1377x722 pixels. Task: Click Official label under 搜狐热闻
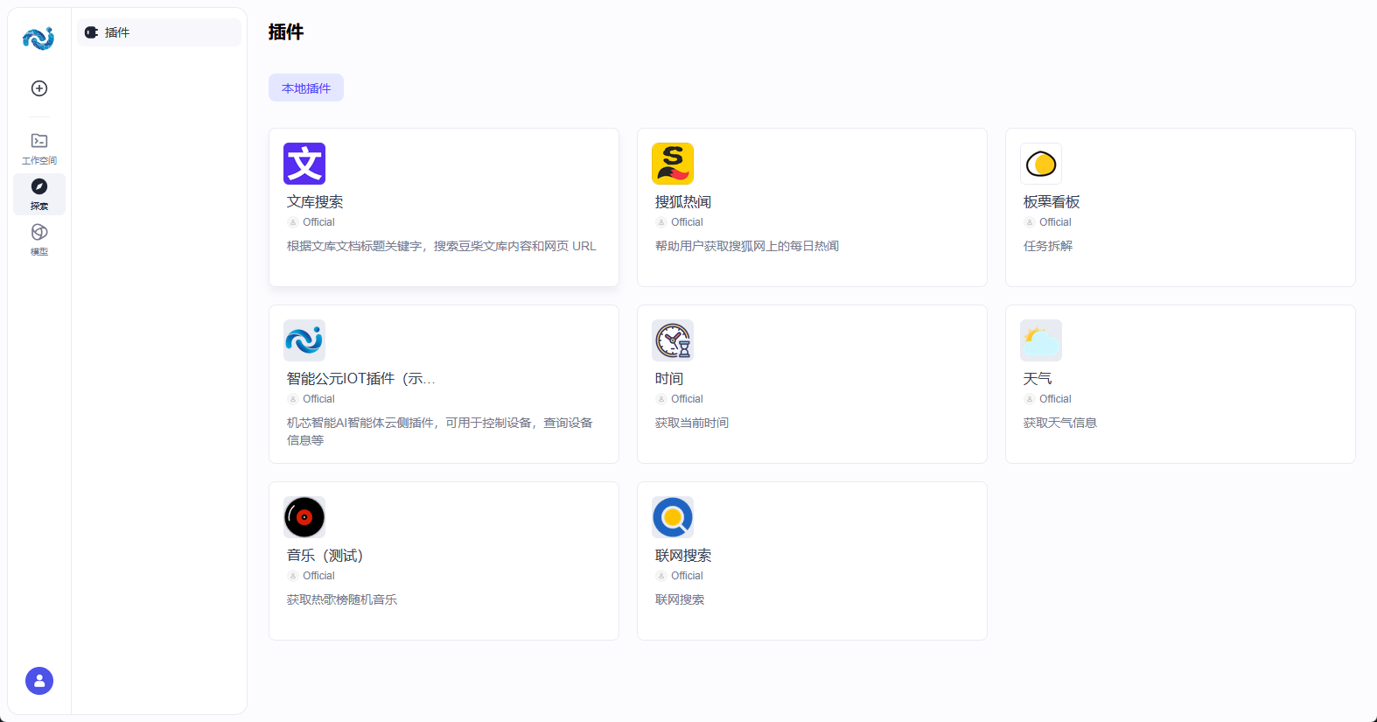687,222
